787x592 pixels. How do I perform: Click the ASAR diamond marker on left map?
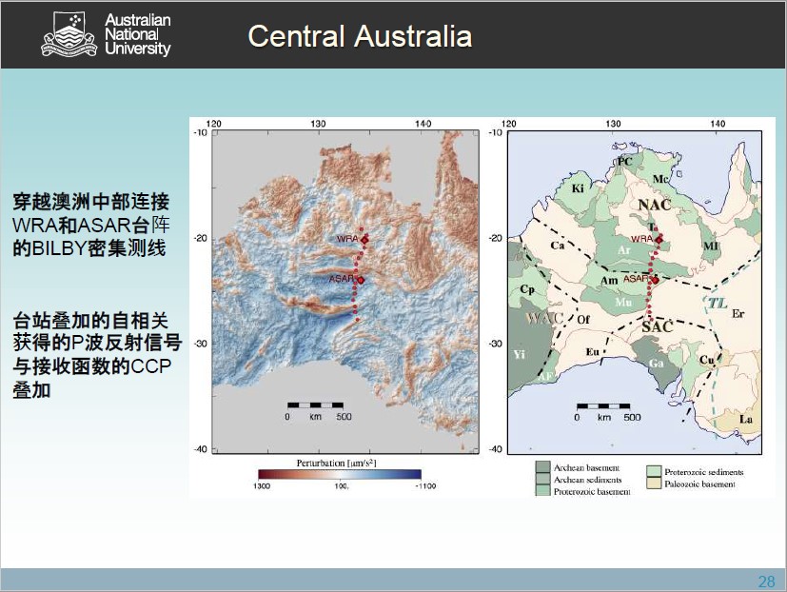tap(362, 280)
